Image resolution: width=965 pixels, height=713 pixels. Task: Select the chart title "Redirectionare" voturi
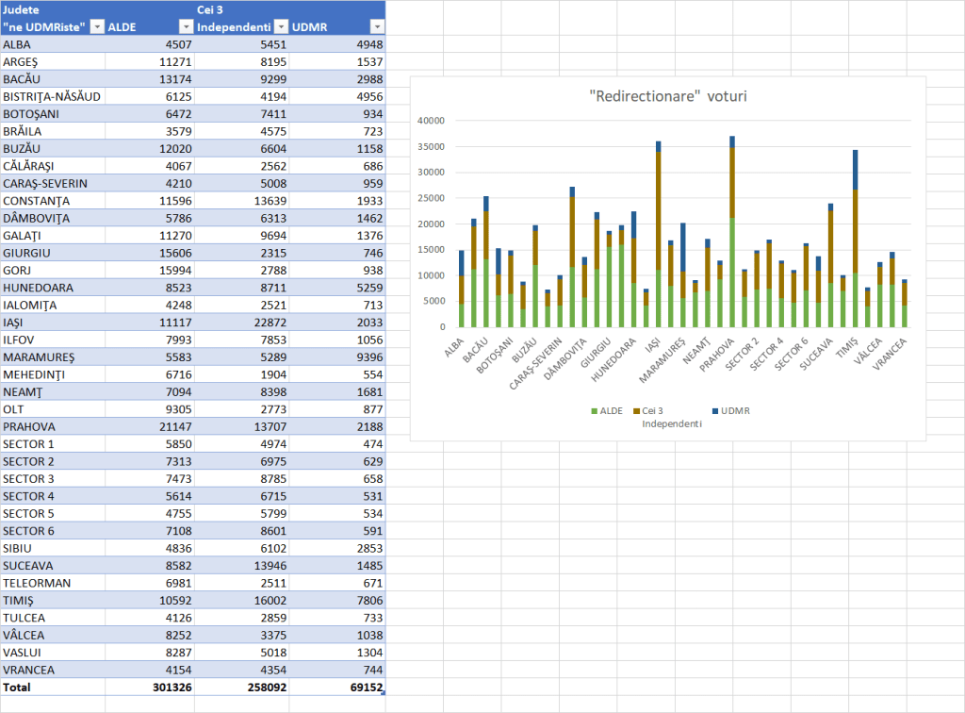(667, 96)
